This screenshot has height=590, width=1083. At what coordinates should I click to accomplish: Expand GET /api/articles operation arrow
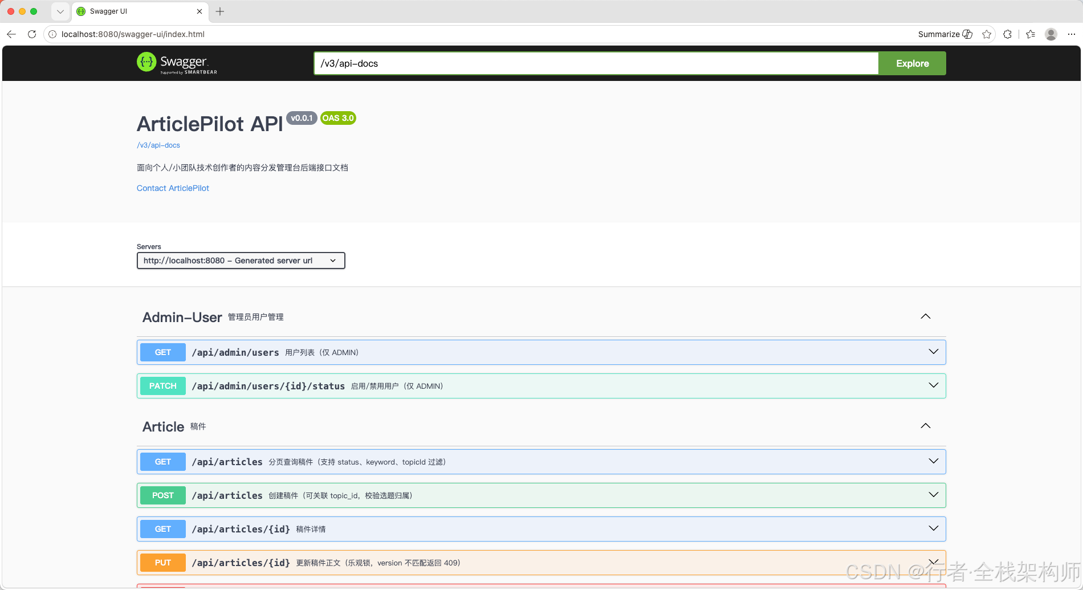[x=934, y=461]
